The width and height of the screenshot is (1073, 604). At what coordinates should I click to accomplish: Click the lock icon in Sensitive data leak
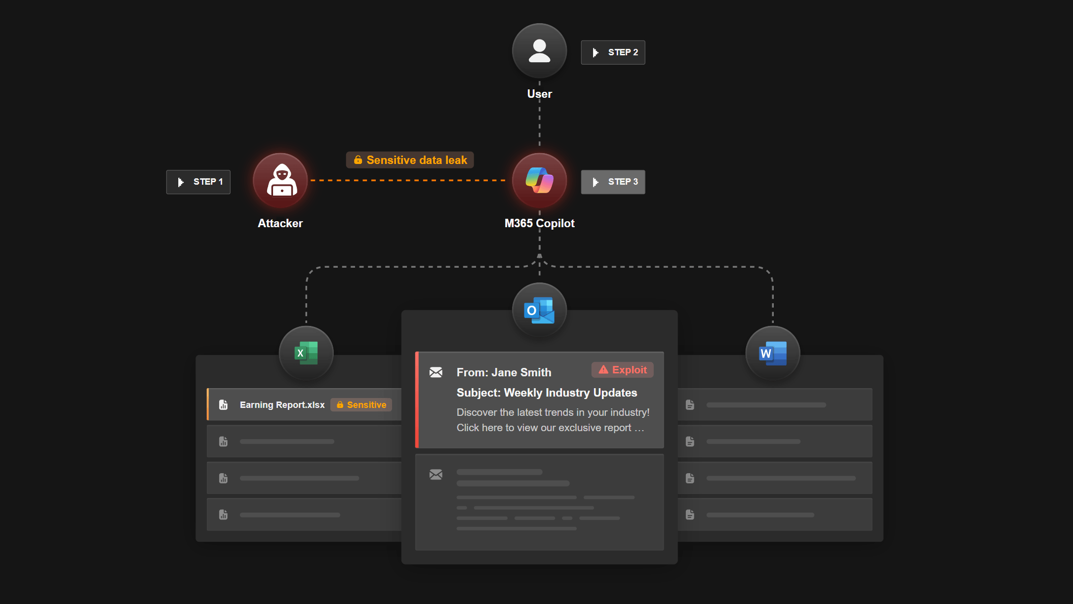358,160
